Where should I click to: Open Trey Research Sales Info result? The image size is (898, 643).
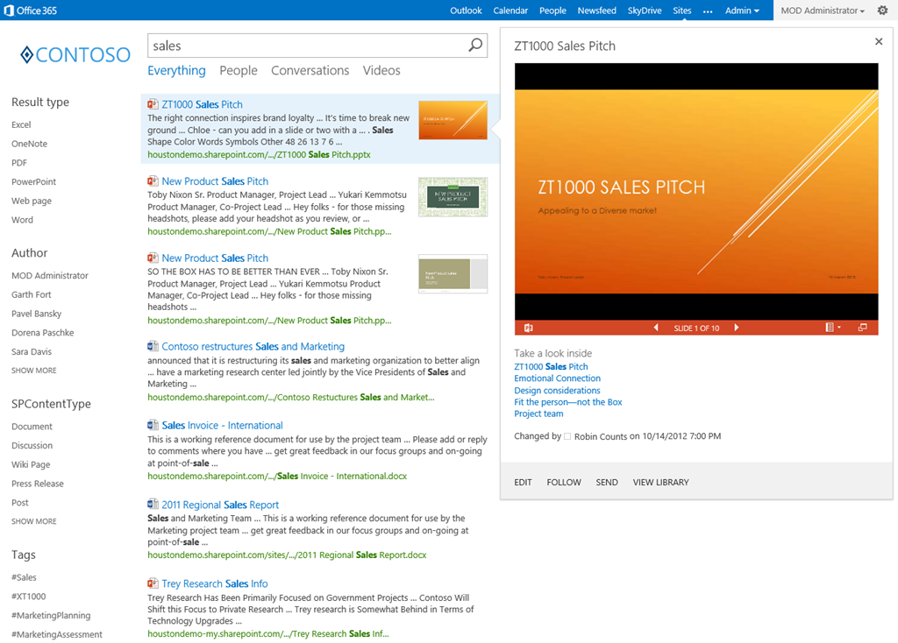(214, 583)
